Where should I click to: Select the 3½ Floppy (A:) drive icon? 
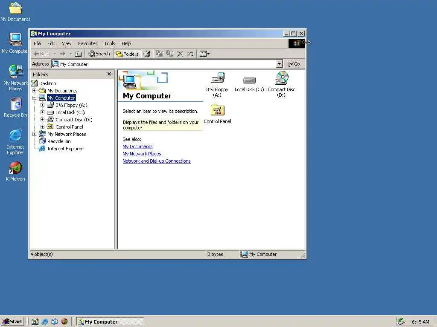coord(217,85)
